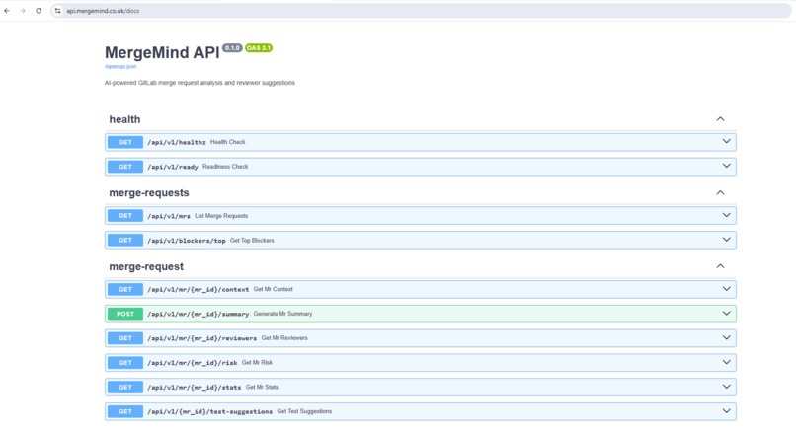Collapse the merge-request section chevron
The width and height of the screenshot is (796, 428).
pyautogui.click(x=720, y=266)
